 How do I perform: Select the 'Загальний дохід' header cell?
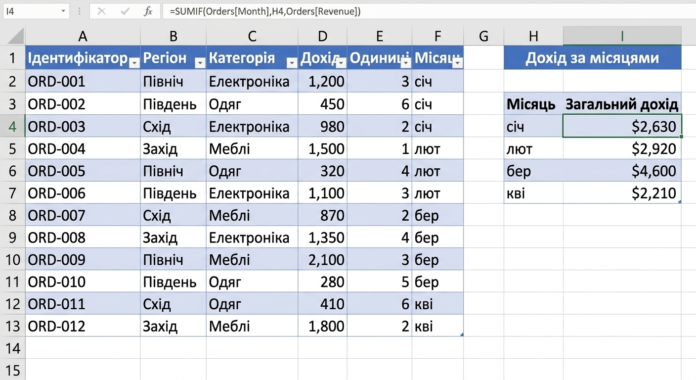click(622, 104)
